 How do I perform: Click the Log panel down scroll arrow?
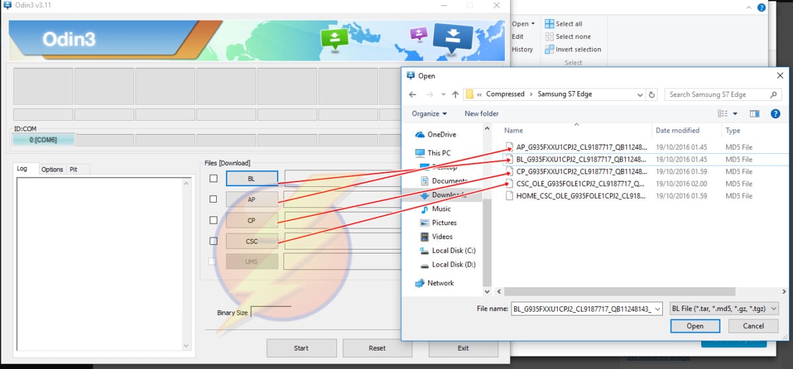click(186, 345)
